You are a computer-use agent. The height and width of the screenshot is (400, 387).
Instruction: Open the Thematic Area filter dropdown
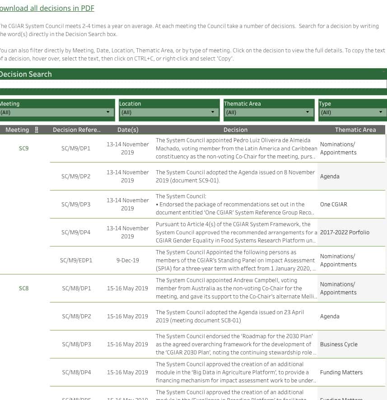click(x=269, y=112)
